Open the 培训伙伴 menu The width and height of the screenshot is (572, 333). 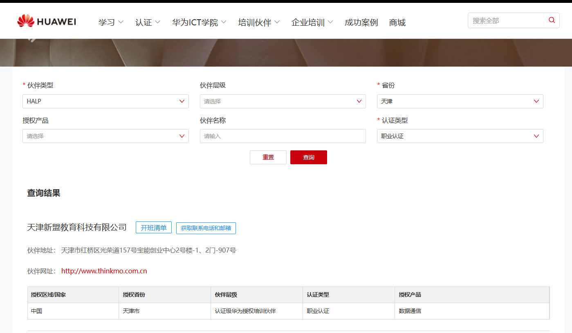pyautogui.click(x=259, y=22)
